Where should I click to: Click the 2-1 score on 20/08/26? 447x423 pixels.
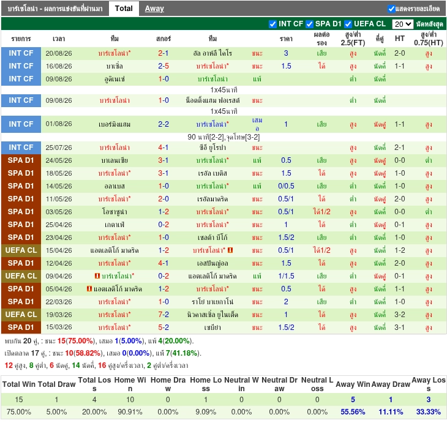point(163,53)
